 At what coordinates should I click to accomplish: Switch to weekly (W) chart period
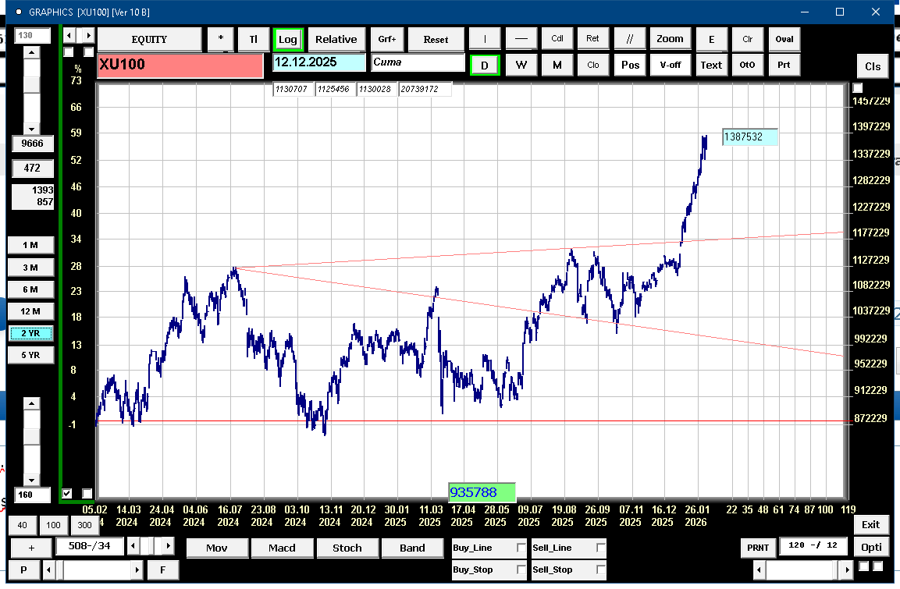pyautogui.click(x=521, y=65)
